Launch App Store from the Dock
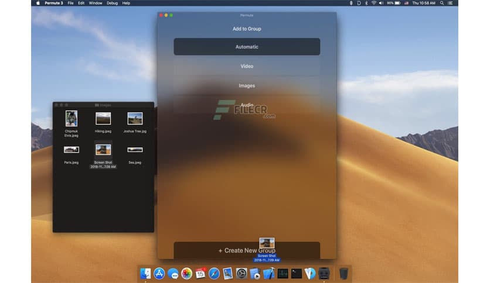Image resolution: width=490 pixels, height=283 pixels. pos(159,274)
